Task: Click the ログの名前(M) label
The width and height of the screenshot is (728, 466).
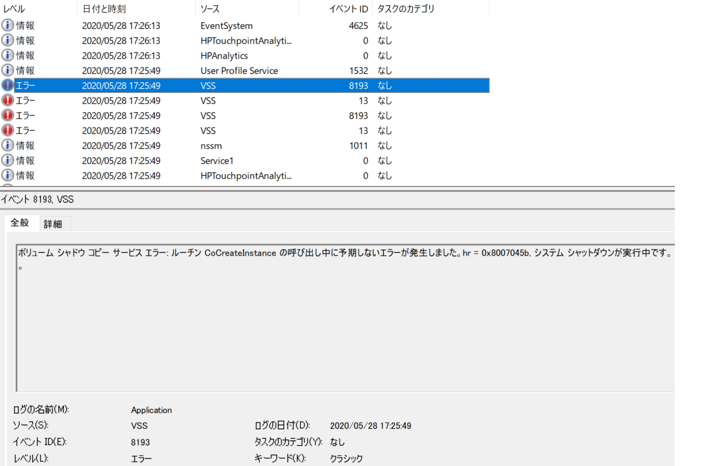Action: click(41, 409)
